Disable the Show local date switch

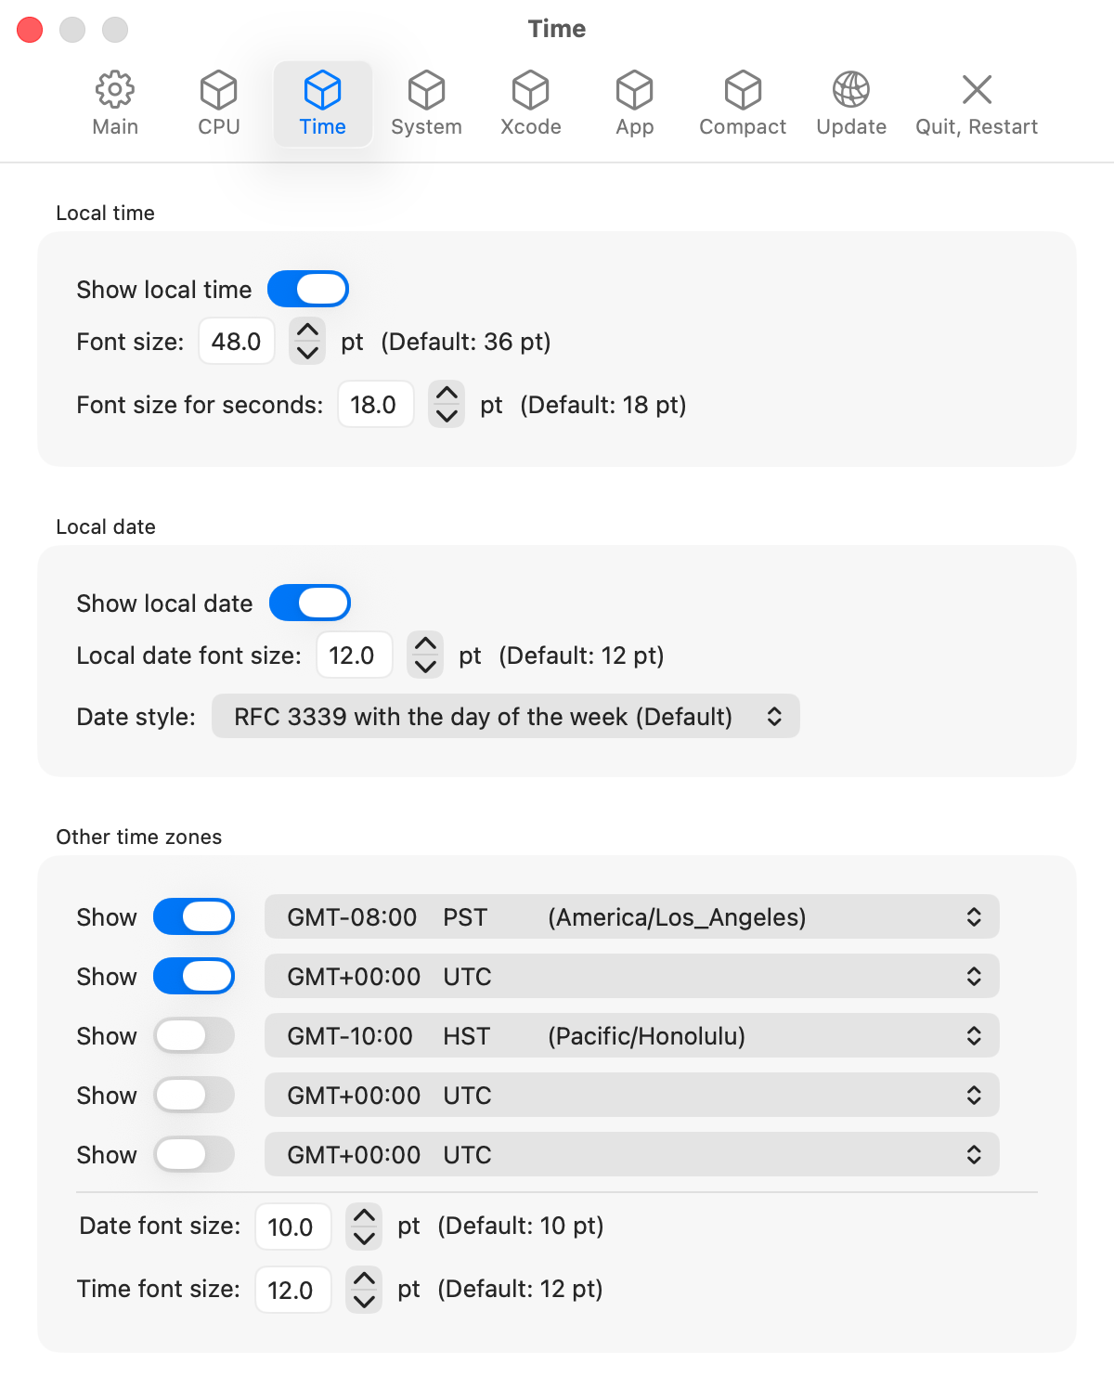coord(310,603)
